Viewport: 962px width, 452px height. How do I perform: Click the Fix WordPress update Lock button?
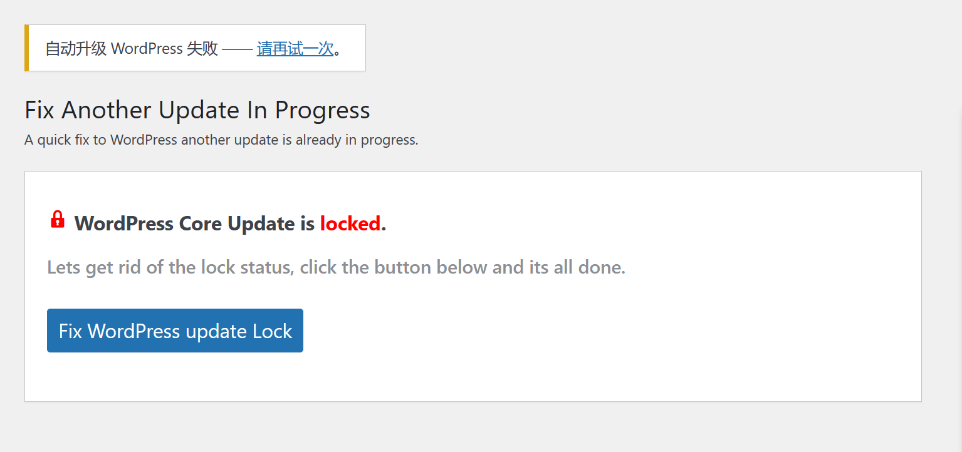175,331
